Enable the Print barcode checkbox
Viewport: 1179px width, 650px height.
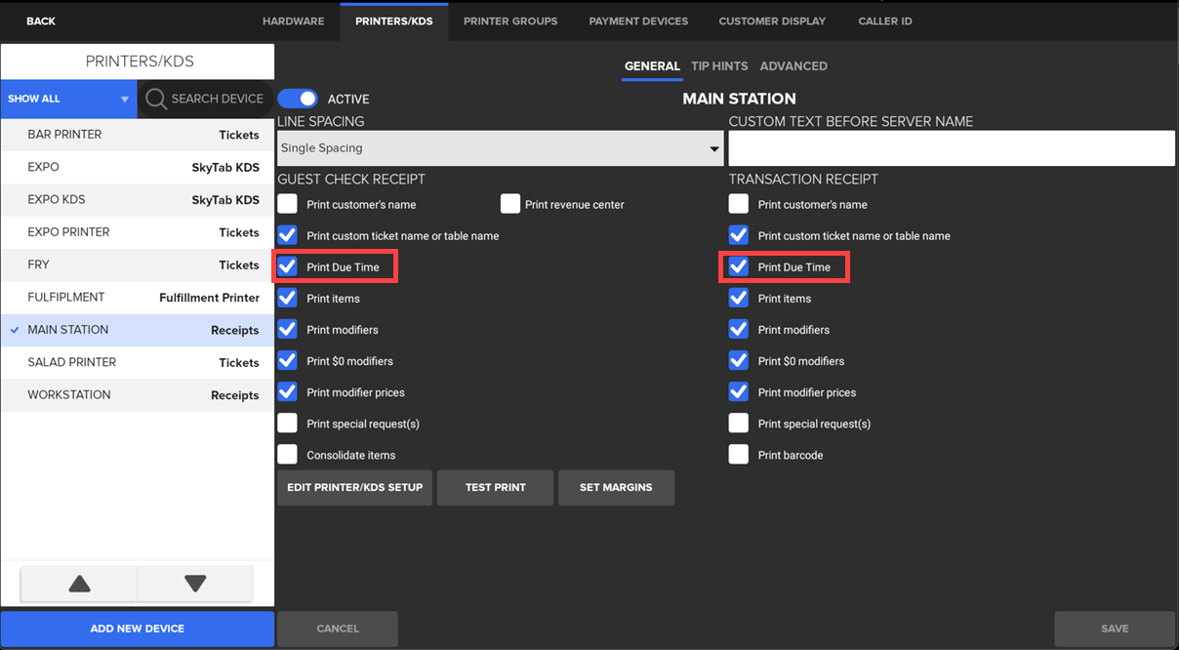(739, 455)
